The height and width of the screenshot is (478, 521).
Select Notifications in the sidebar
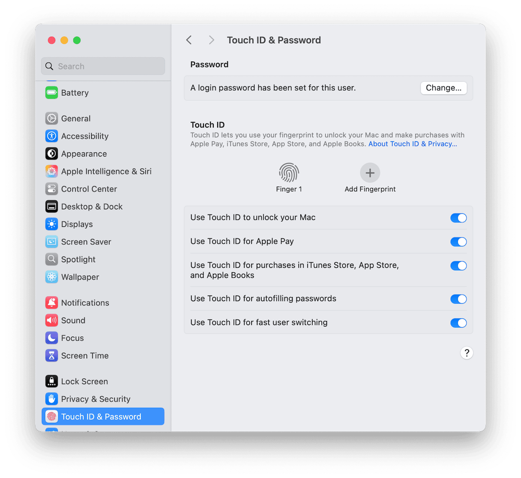tap(103, 303)
